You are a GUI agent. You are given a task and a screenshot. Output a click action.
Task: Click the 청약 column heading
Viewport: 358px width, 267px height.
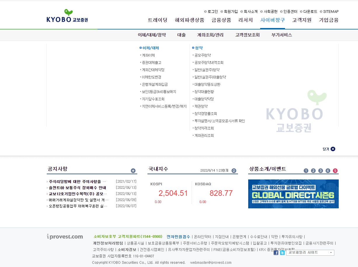tap(199, 48)
